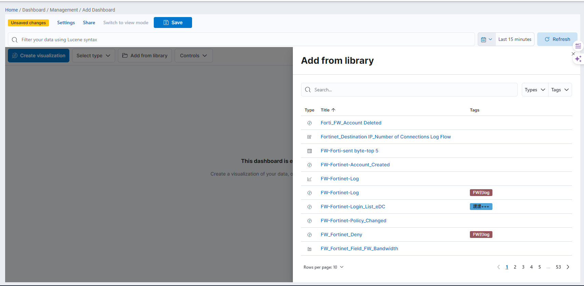Add FW-Fortinet-Policy_Changed to the dashboard
The width and height of the screenshot is (584, 286).
(353, 221)
